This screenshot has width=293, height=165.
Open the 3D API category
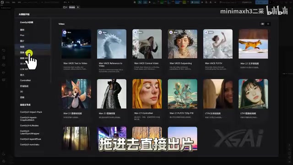[23, 64]
